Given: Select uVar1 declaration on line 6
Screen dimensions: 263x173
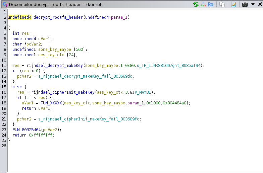Looking at the screenshot, I should (44, 39).
